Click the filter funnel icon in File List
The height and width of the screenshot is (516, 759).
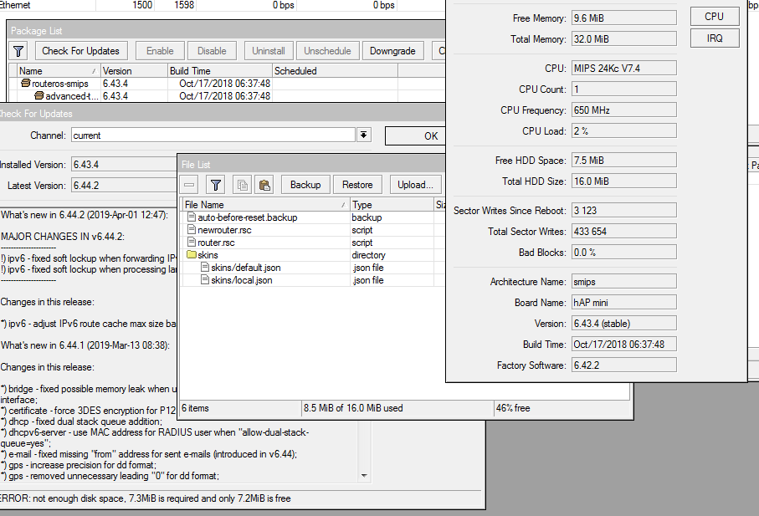(x=215, y=185)
